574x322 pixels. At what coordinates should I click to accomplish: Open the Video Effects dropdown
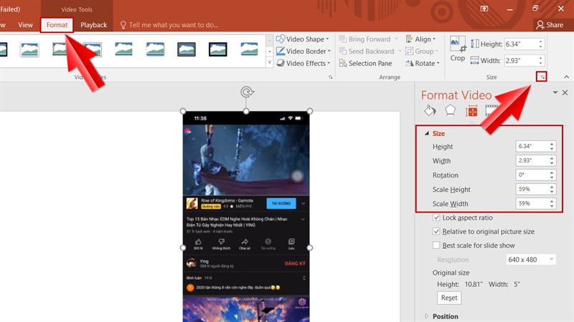(304, 63)
